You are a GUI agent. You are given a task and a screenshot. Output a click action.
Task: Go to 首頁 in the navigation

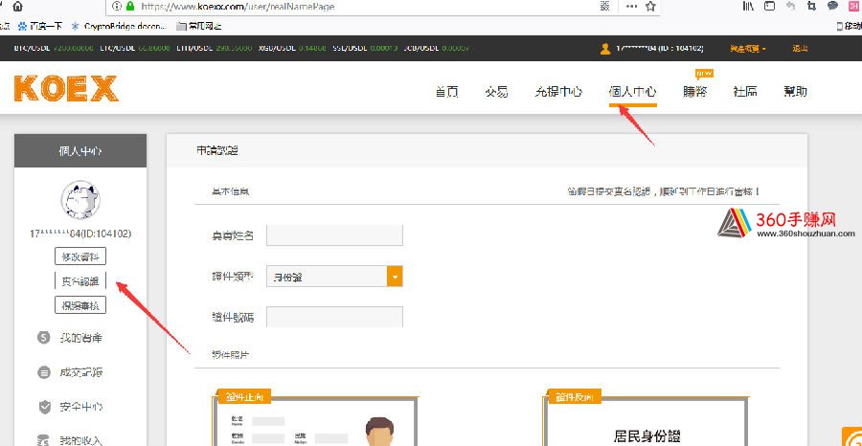click(447, 92)
